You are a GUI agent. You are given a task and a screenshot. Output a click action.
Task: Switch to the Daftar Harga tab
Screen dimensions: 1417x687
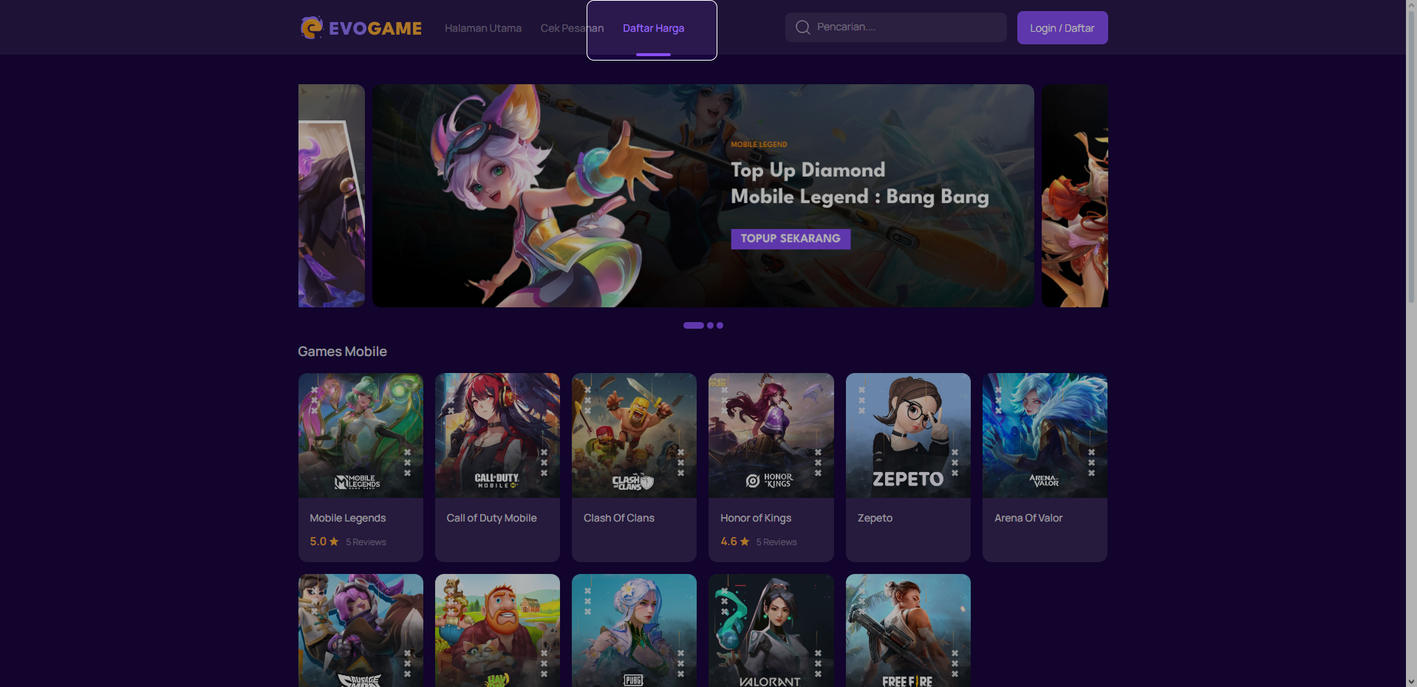[653, 28]
